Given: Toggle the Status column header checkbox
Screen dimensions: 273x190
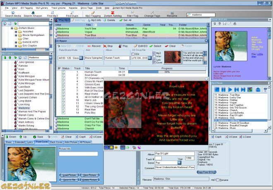Looking at the screenshot, I should [60, 68].
